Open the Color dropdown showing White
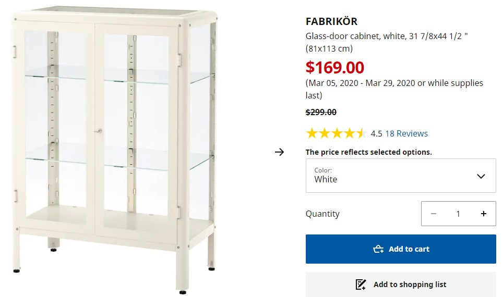 400,176
